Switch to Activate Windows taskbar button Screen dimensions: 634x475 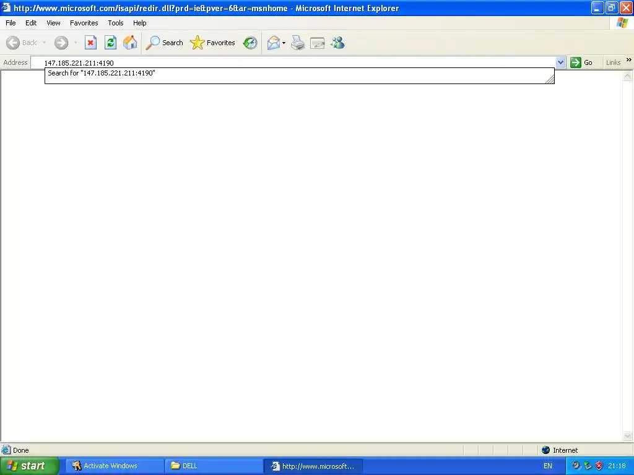click(115, 466)
